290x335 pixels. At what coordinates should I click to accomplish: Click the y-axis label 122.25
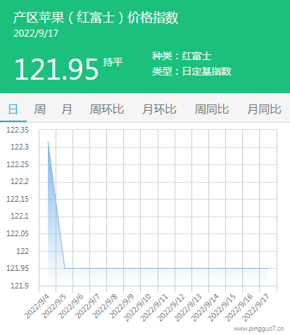click(18, 164)
